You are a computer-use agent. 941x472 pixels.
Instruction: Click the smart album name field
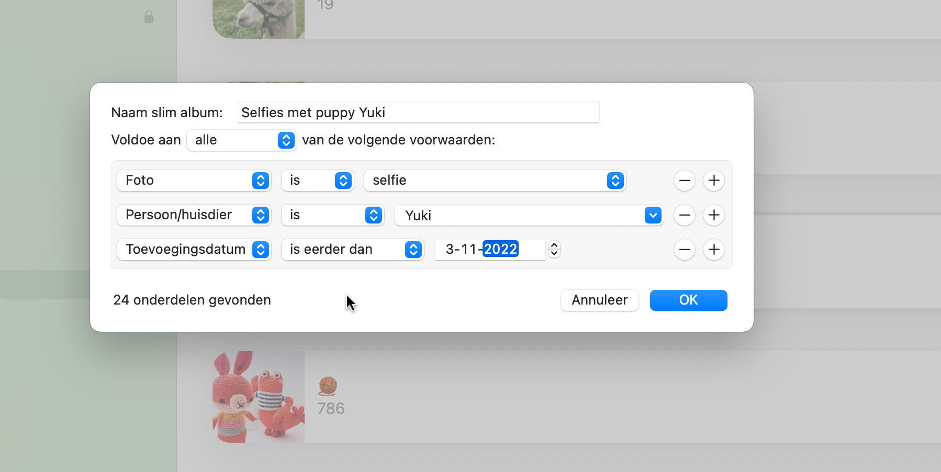tap(418, 113)
